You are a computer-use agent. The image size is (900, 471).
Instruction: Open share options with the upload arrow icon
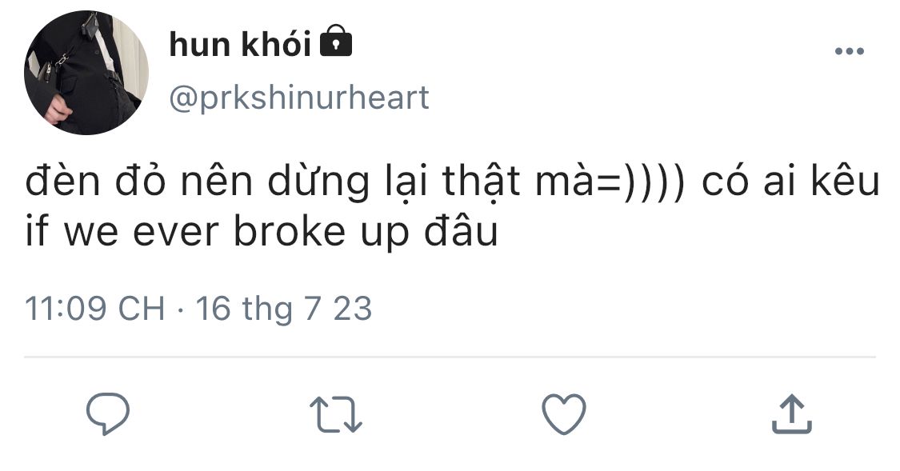791,413
